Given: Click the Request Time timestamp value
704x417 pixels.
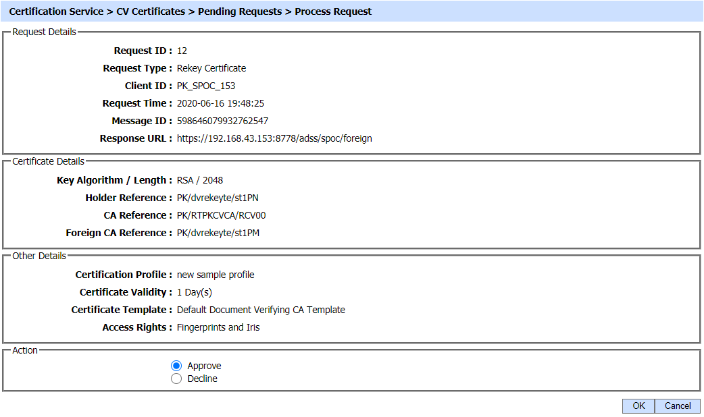Looking at the screenshot, I should click(x=220, y=103).
